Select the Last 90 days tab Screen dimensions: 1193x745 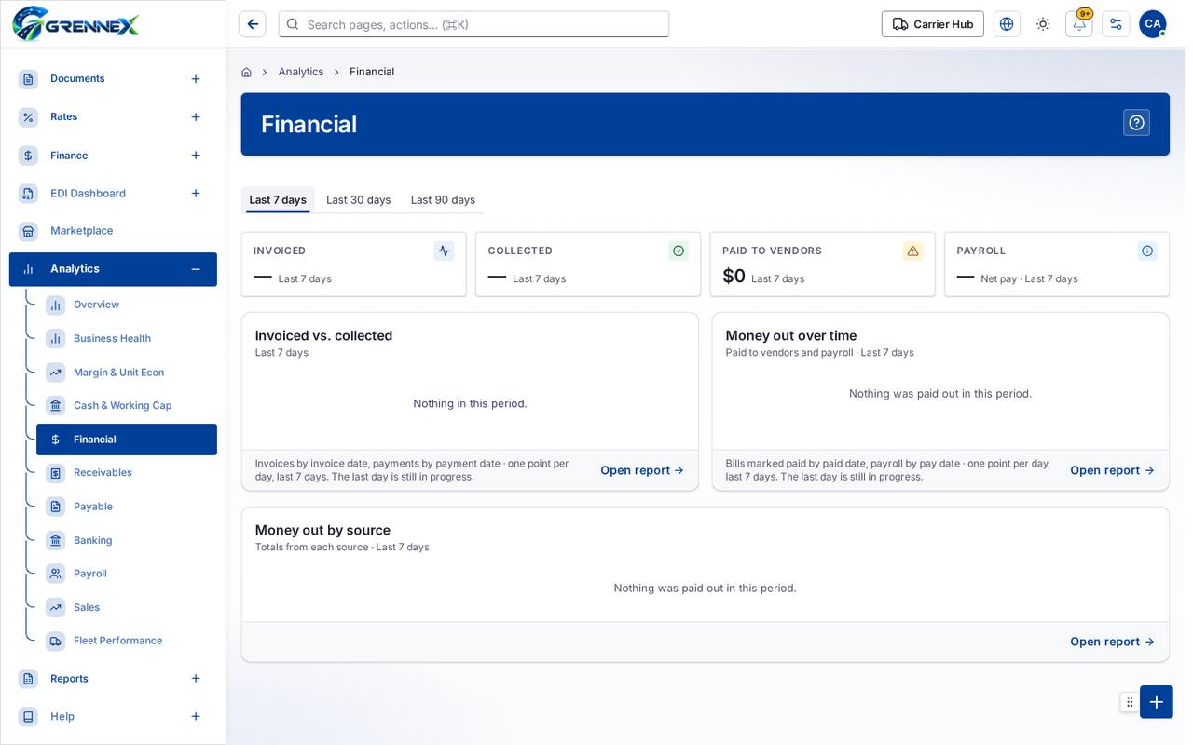pos(443,200)
